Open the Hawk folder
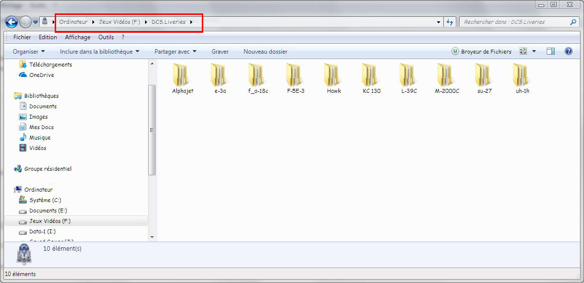 [334, 78]
